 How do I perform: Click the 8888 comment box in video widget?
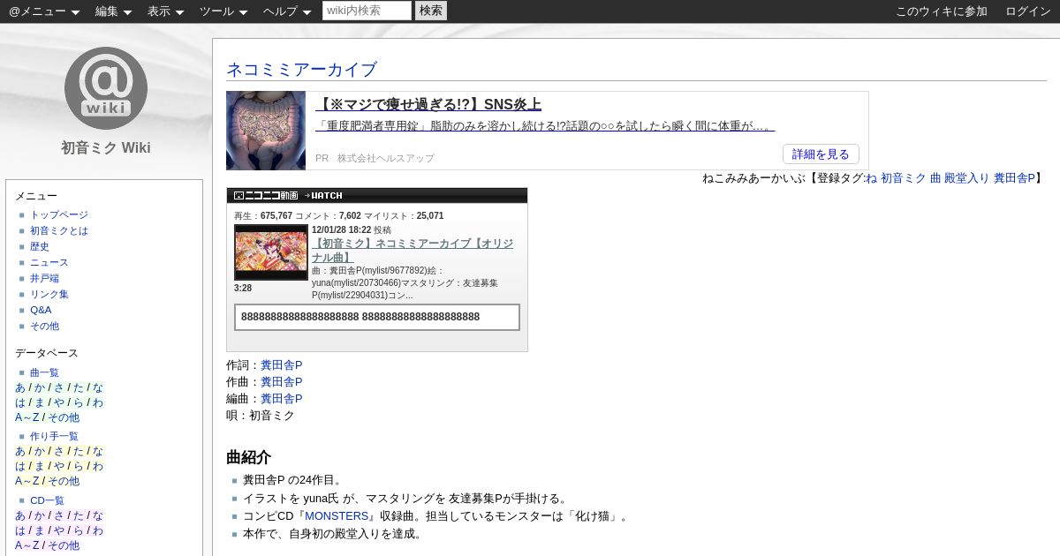(x=377, y=318)
